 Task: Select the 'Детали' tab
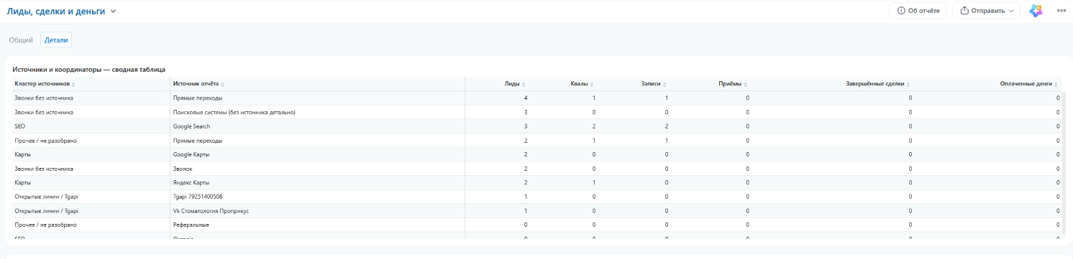click(56, 40)
